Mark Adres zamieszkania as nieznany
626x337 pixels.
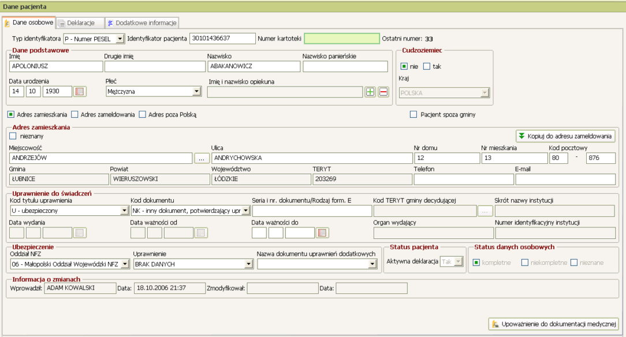(x=13, y=136)
